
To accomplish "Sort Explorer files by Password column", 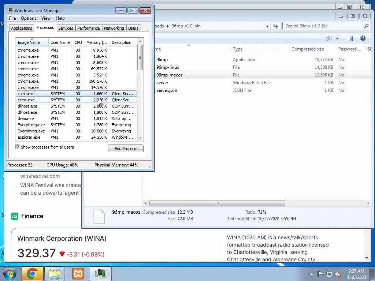I will 350,49.
